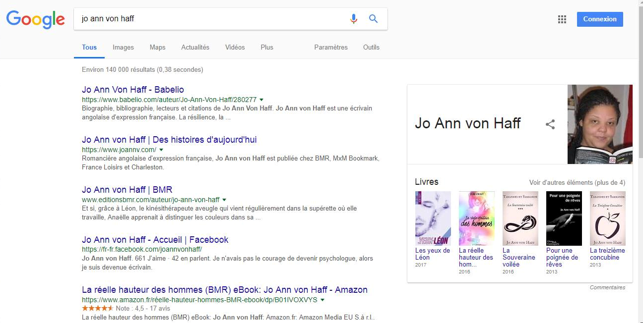Open the Outils options
Image resolution: width=643 pixels, height=323 pixels.
click(371, 48)
